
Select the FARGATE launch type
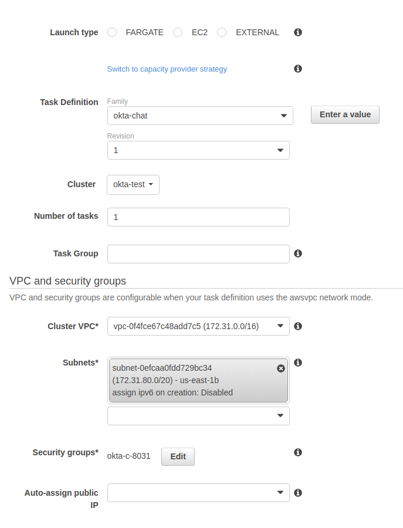[113, 32]
